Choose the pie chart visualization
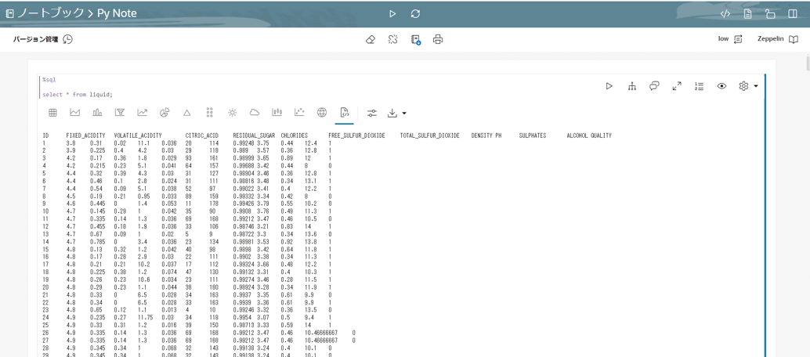 165,113
